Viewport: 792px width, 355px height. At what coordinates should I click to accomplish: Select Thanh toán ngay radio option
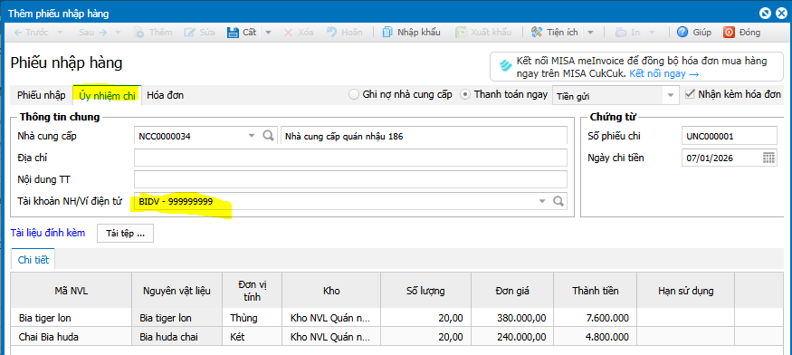click(465, 94)
